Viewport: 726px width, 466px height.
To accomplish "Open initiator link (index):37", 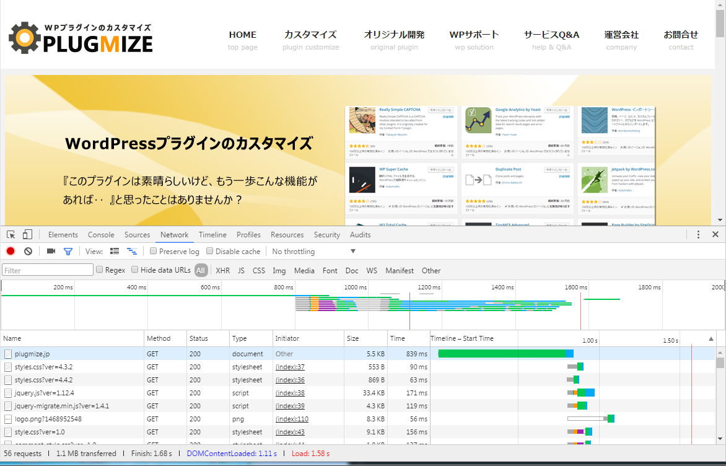I will (290, 367).
